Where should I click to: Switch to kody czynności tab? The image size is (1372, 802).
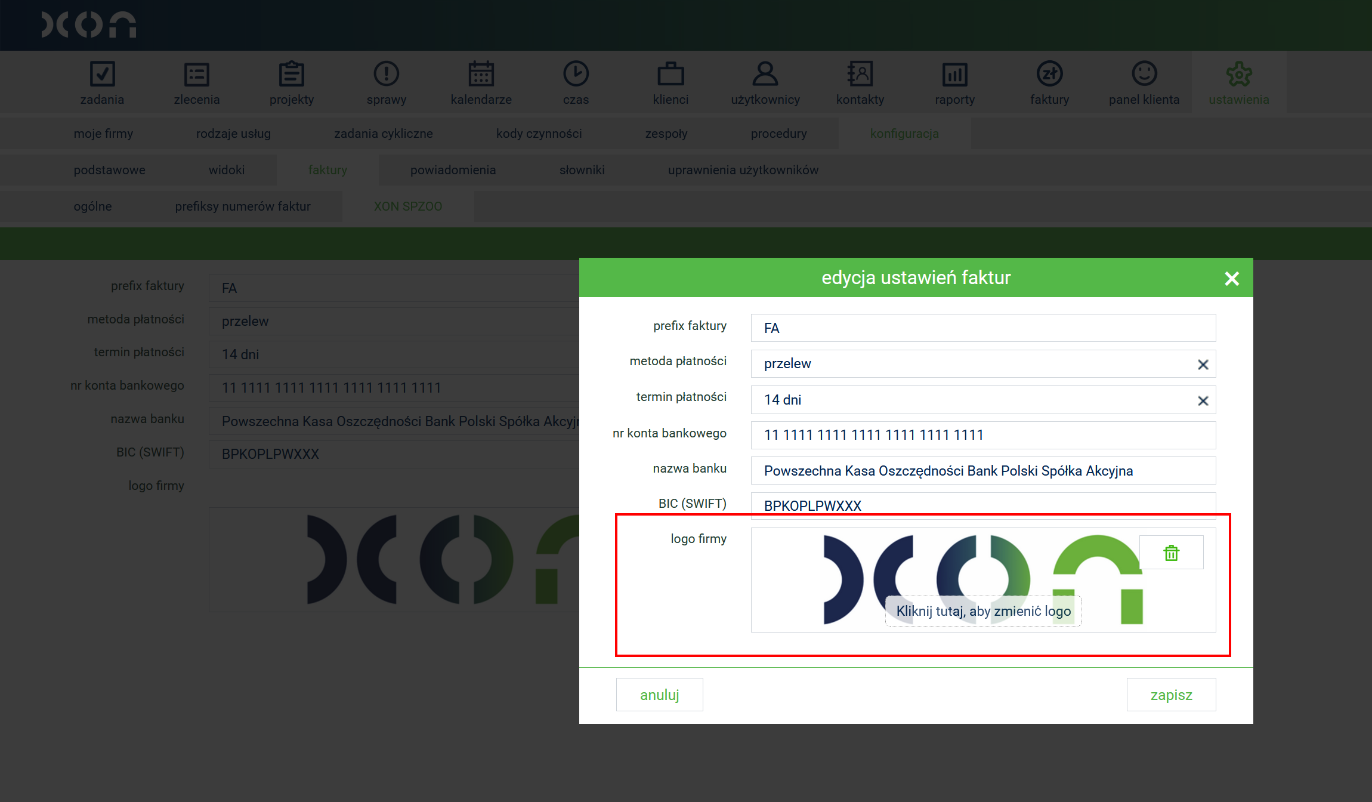point(539,134)
